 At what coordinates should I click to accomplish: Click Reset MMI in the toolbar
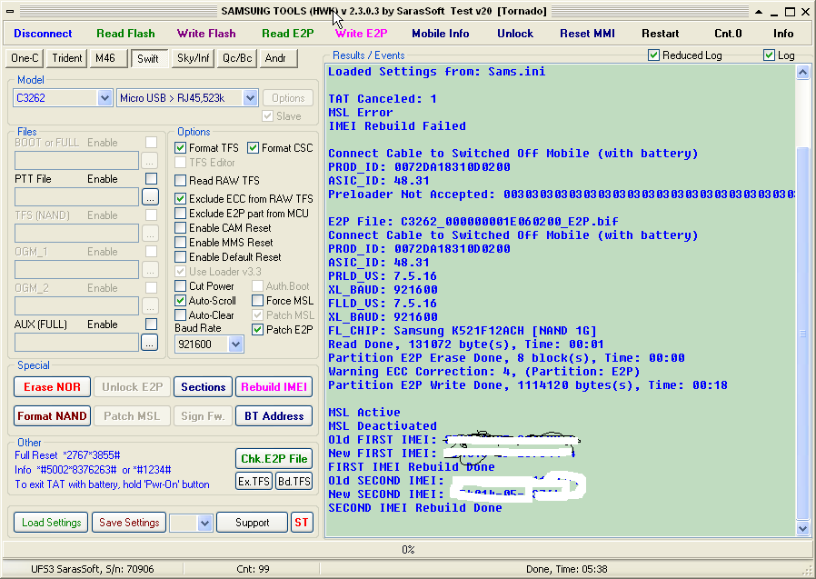[x=587, y=34]
